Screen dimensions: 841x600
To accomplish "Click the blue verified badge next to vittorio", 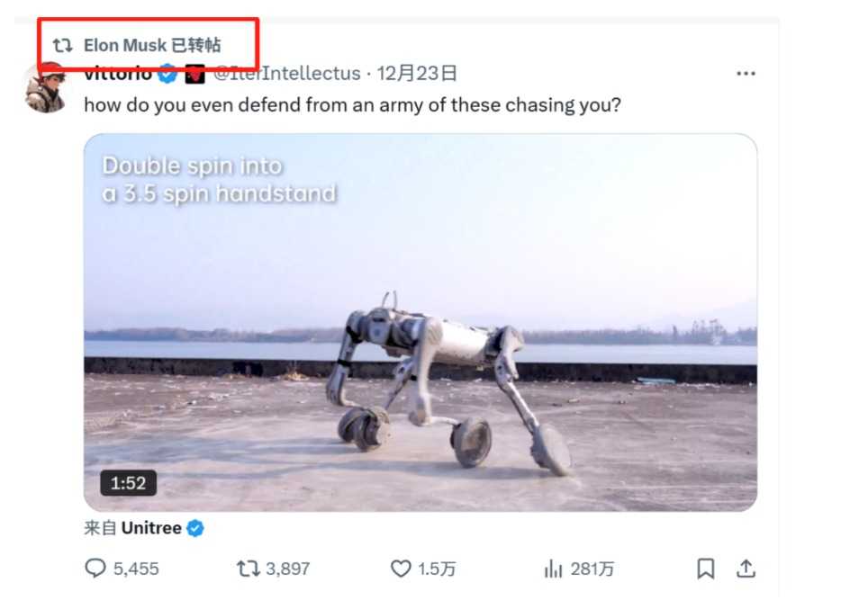I will (167, 75).
